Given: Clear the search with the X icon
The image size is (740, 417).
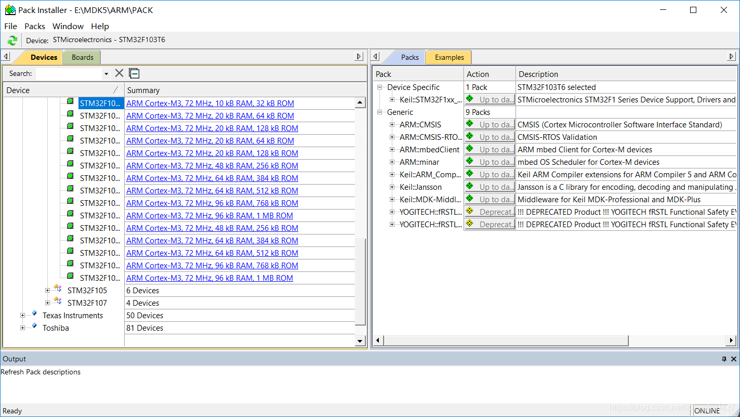Looking at the screenshot, I should pos(119,73).
